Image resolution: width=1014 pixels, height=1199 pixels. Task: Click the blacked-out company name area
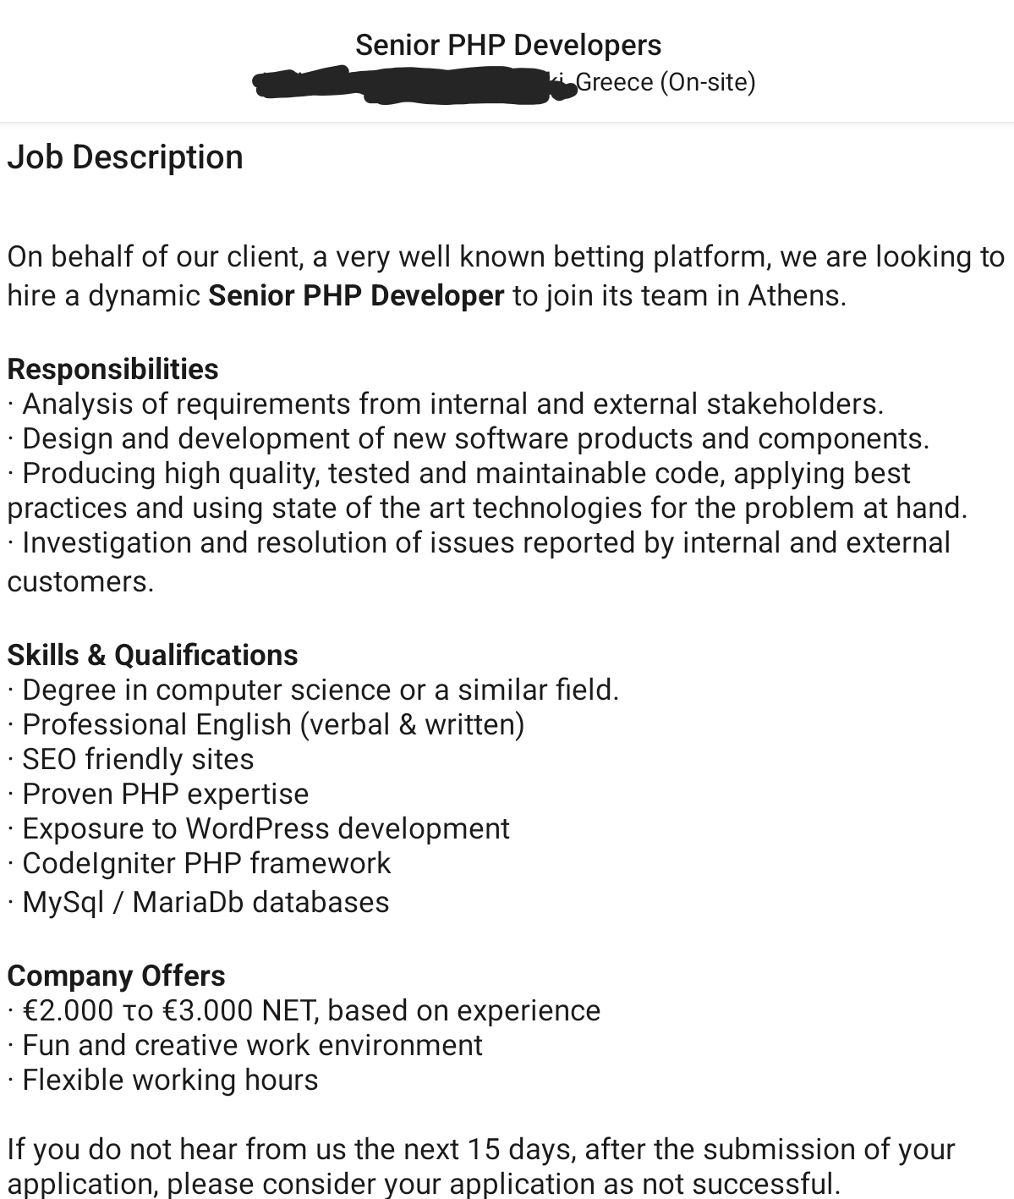click(412, 85)
